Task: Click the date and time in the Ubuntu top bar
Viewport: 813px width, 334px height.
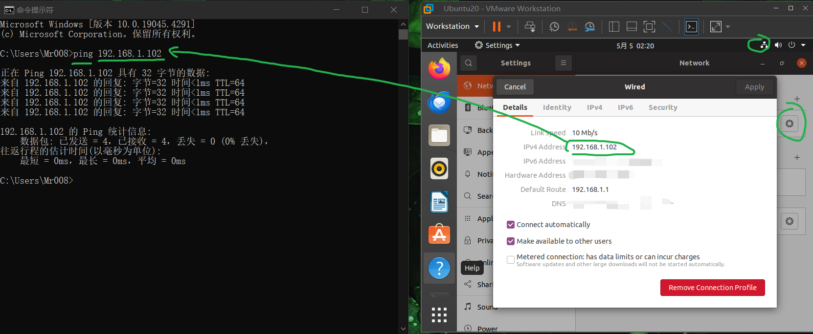Action: pos(635,45)
